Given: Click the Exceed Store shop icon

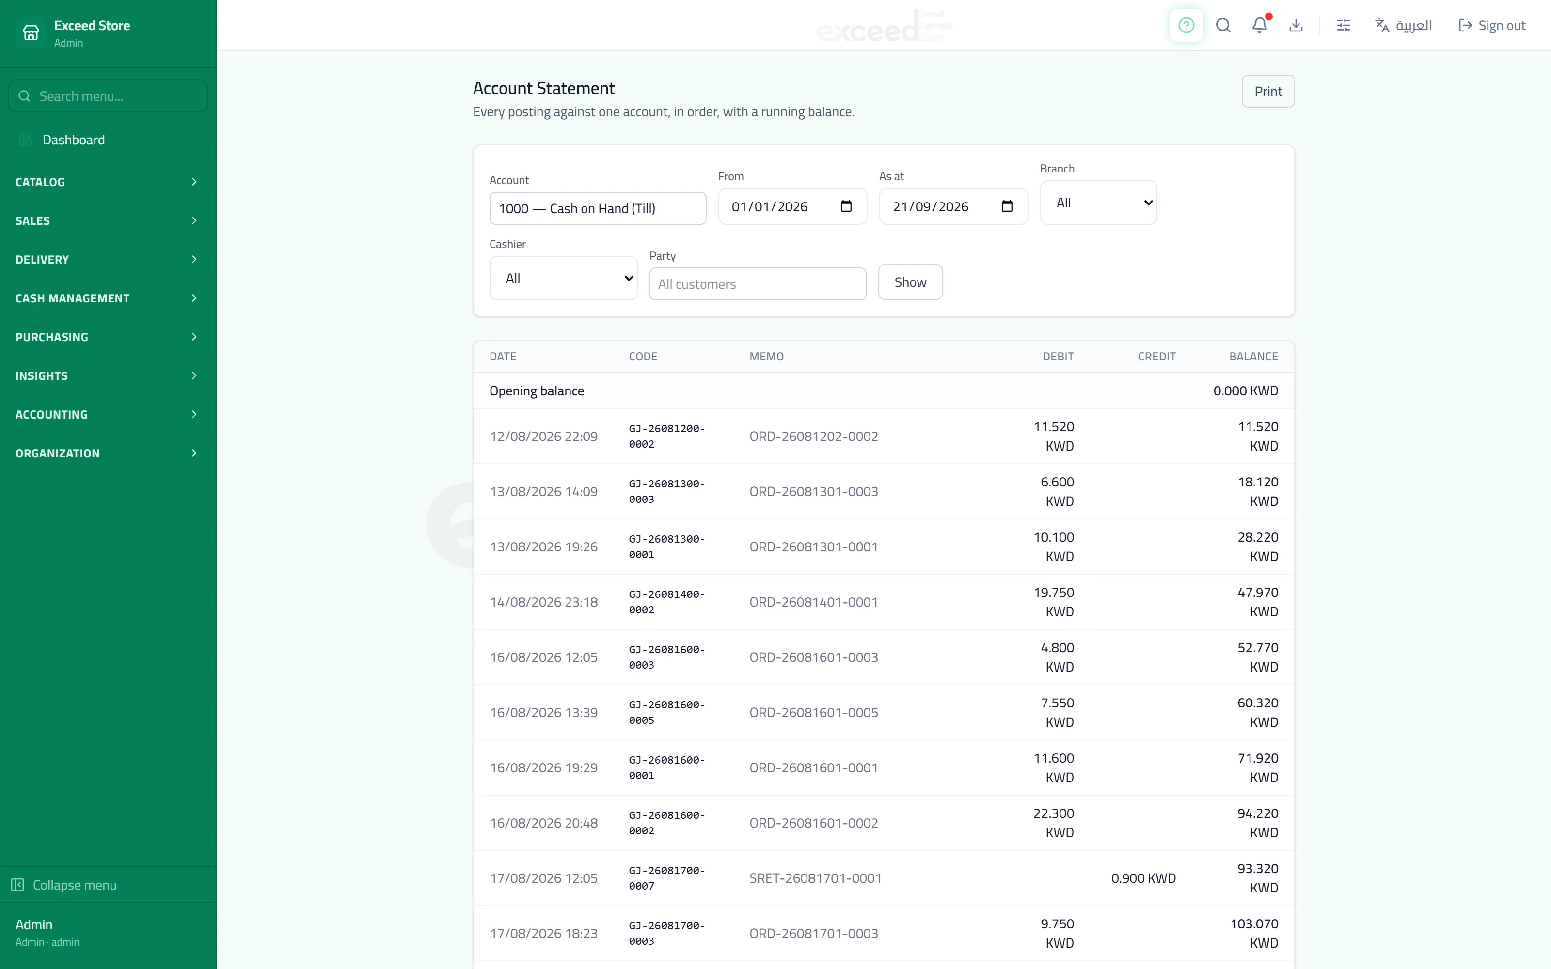Looking at the screenshot, I should coord(31,32).
